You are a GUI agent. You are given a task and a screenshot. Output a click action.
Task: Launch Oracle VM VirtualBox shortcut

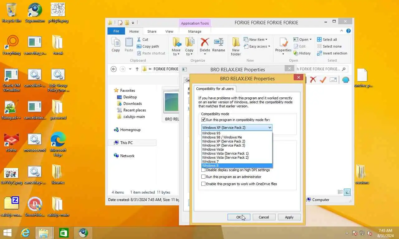12,80
